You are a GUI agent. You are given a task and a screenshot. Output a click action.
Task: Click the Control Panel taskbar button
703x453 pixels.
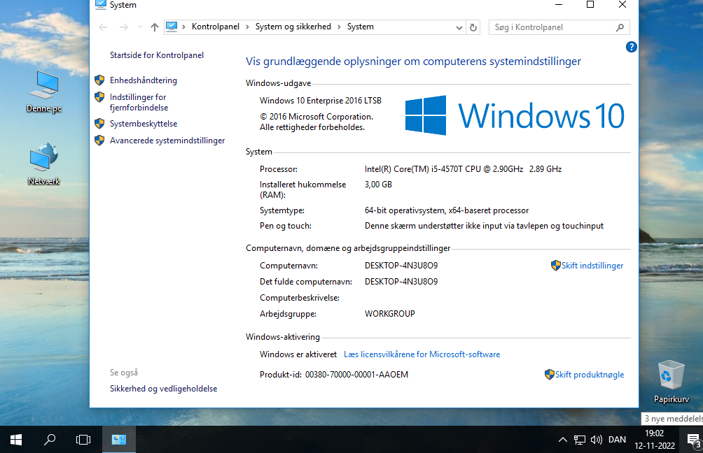click(119, 440)
